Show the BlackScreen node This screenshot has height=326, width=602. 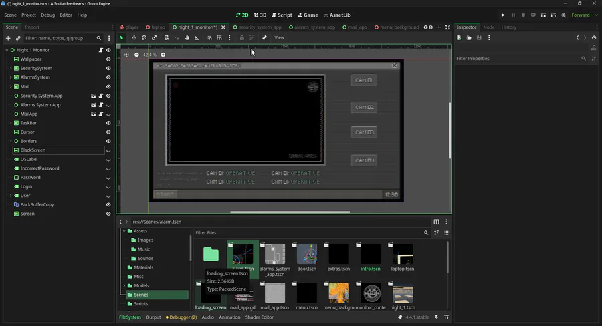pyautogui.click(x=108, y=150)
